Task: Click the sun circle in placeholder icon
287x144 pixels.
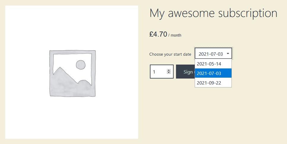Action: 81,65
